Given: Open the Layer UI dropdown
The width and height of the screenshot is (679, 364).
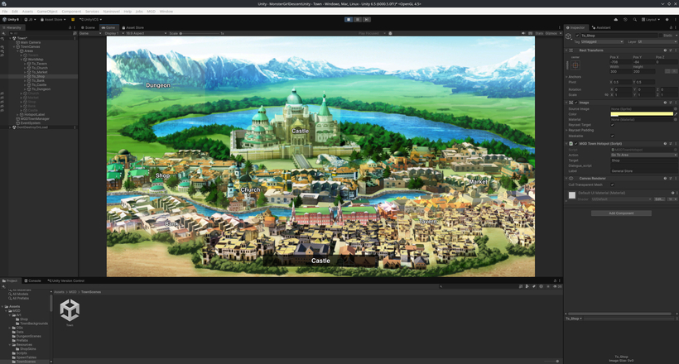Looking at the screenshot, I should (x=657, y=42).
